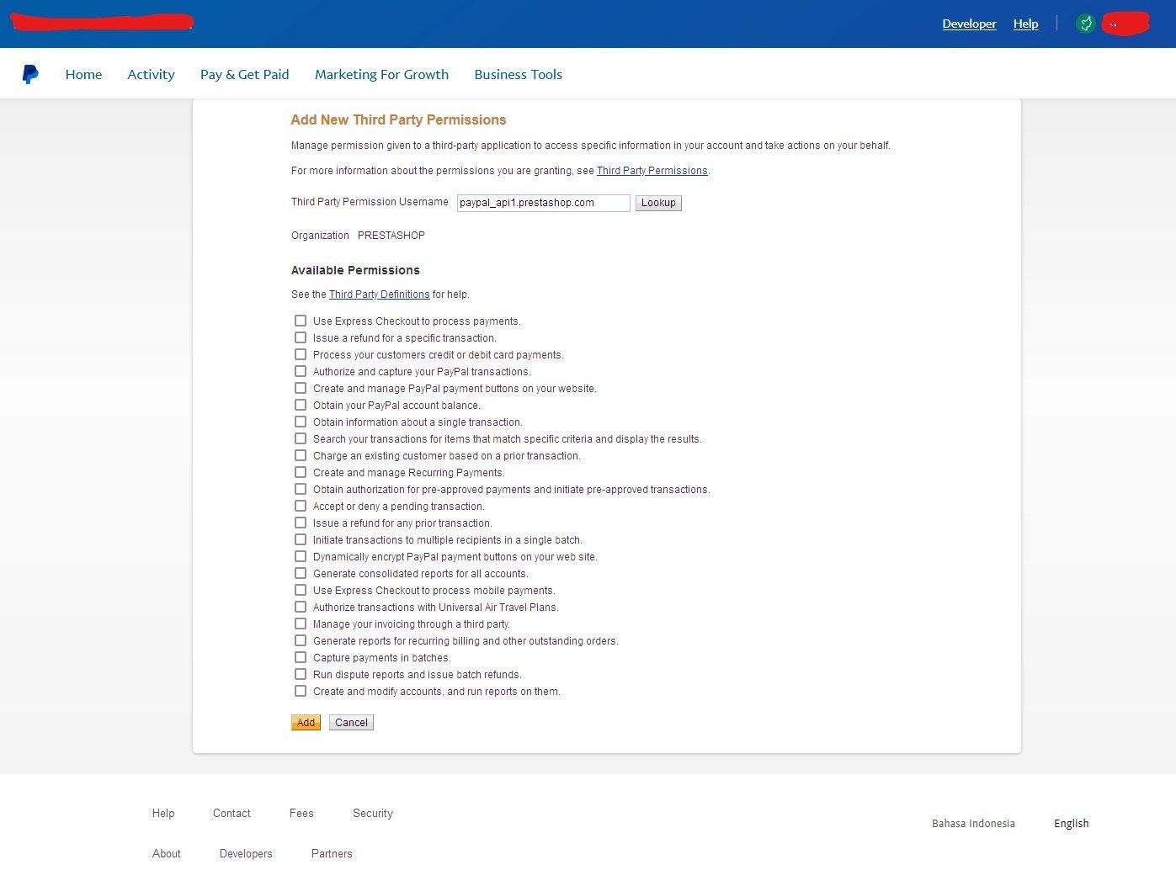This screenshot has height=881, width=1176.
Task: Check Create and manage PayPal payment buttons
Action: (301, 388)
